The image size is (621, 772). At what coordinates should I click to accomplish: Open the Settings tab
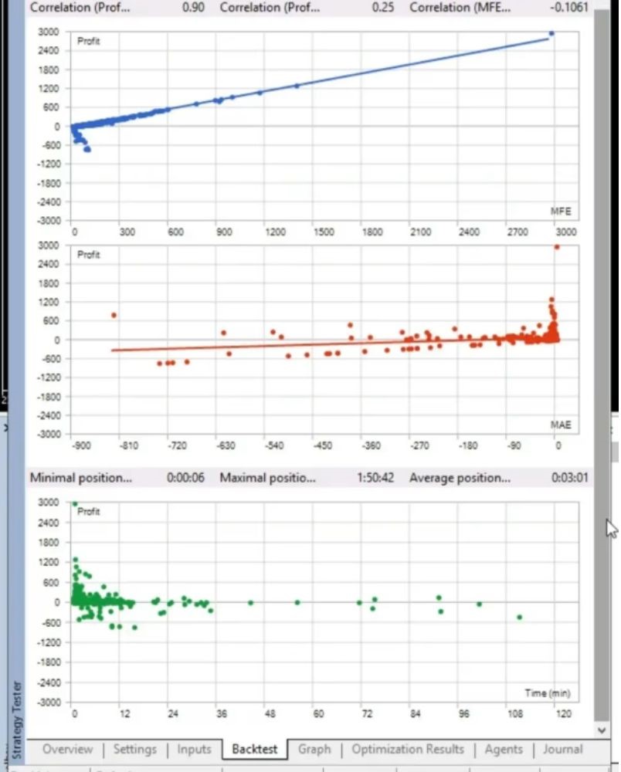pyautogui.click(x=134, y=750)
